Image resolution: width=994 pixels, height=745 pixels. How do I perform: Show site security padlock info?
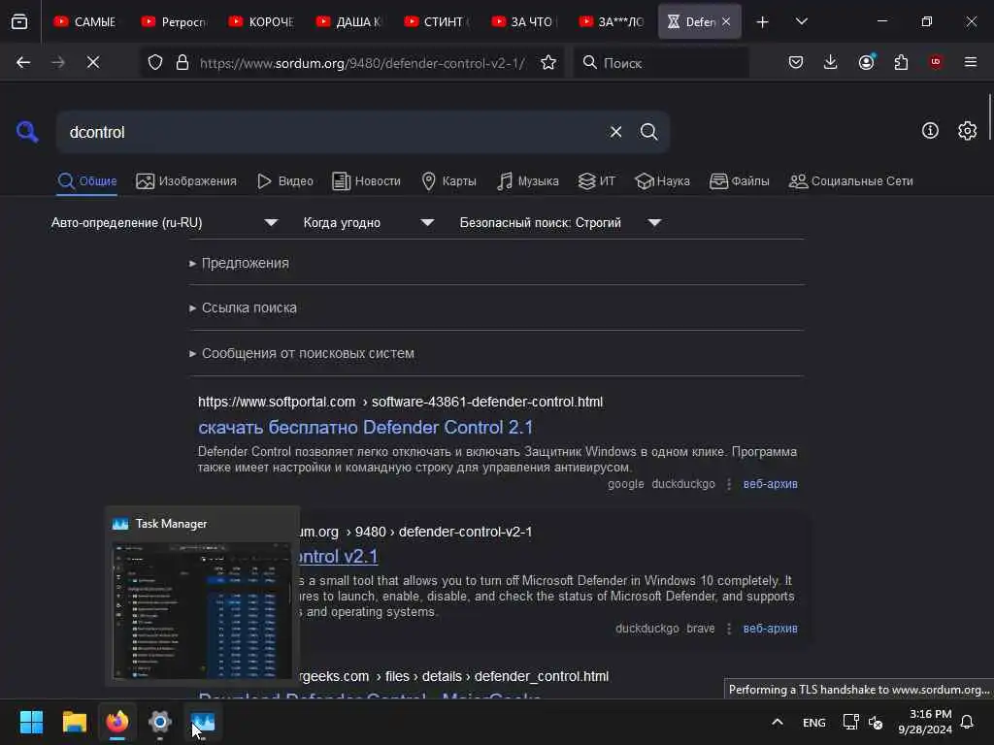point(182,62)
